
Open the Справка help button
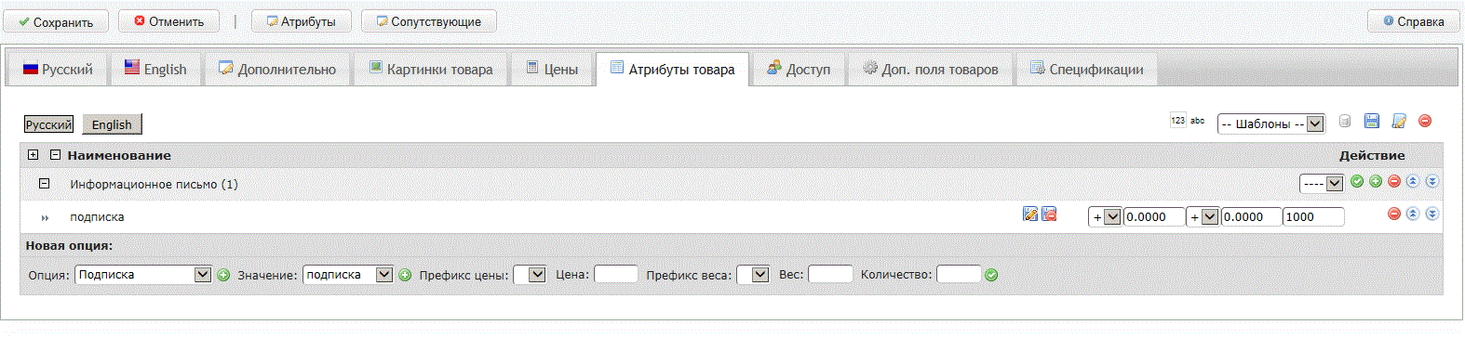[x=1413, y=21]
